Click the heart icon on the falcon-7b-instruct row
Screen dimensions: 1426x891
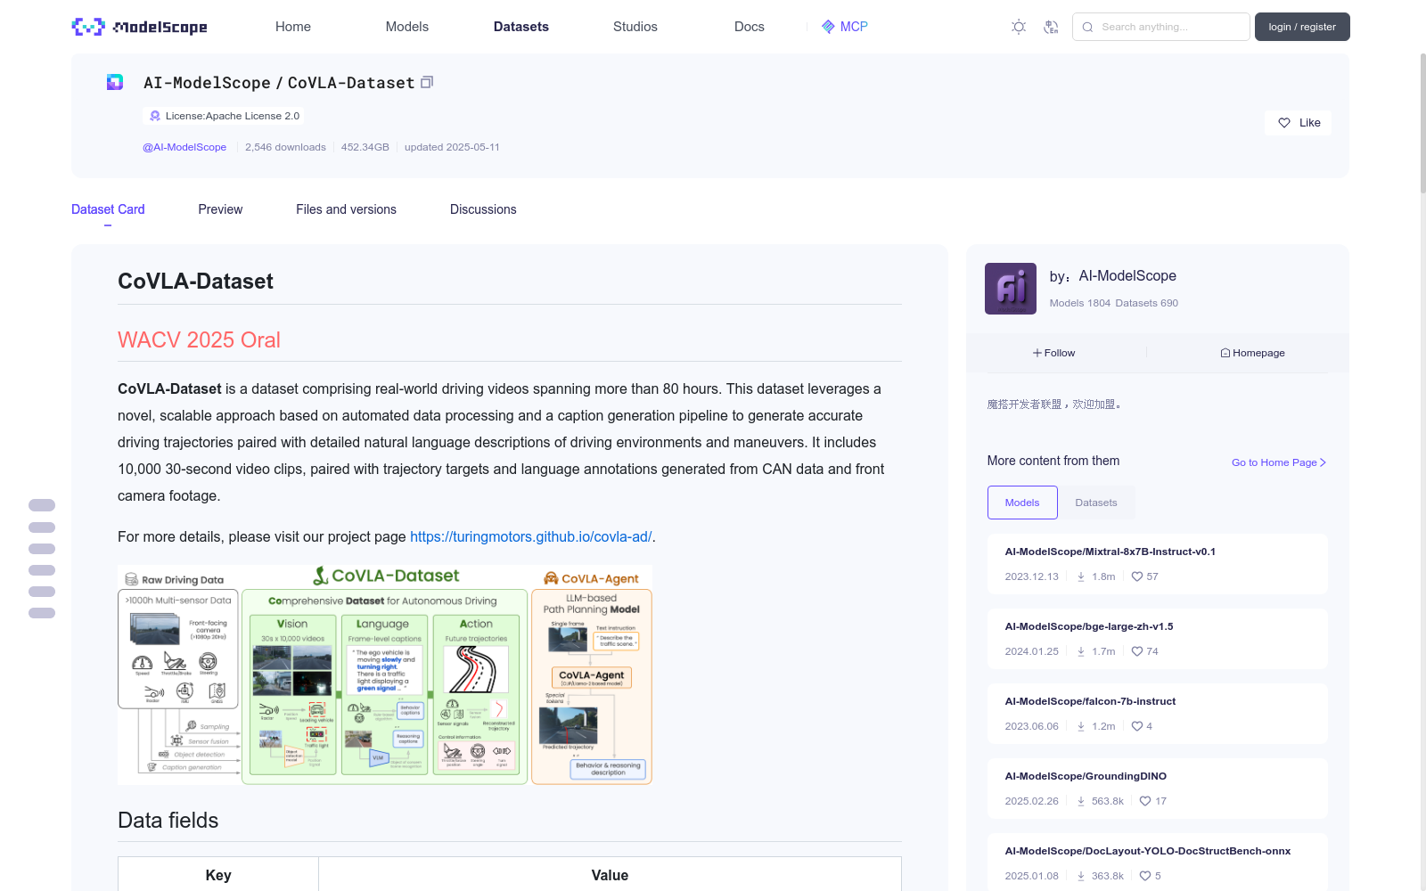pos(1137,726)
